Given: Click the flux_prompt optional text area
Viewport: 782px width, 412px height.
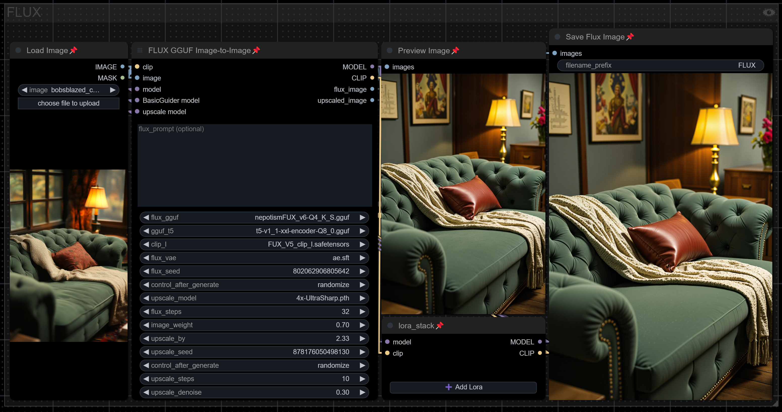Looking at the screenshot, I should pos(254,165).
